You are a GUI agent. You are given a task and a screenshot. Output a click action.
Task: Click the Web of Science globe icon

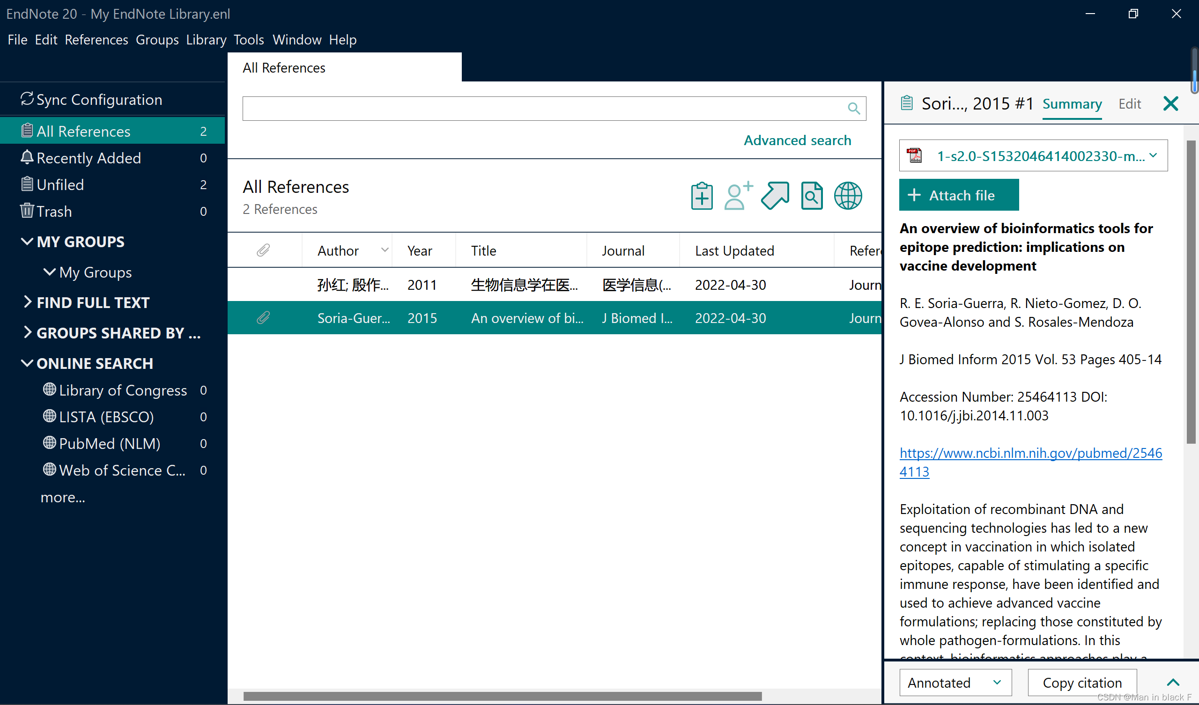pos(50,469)
